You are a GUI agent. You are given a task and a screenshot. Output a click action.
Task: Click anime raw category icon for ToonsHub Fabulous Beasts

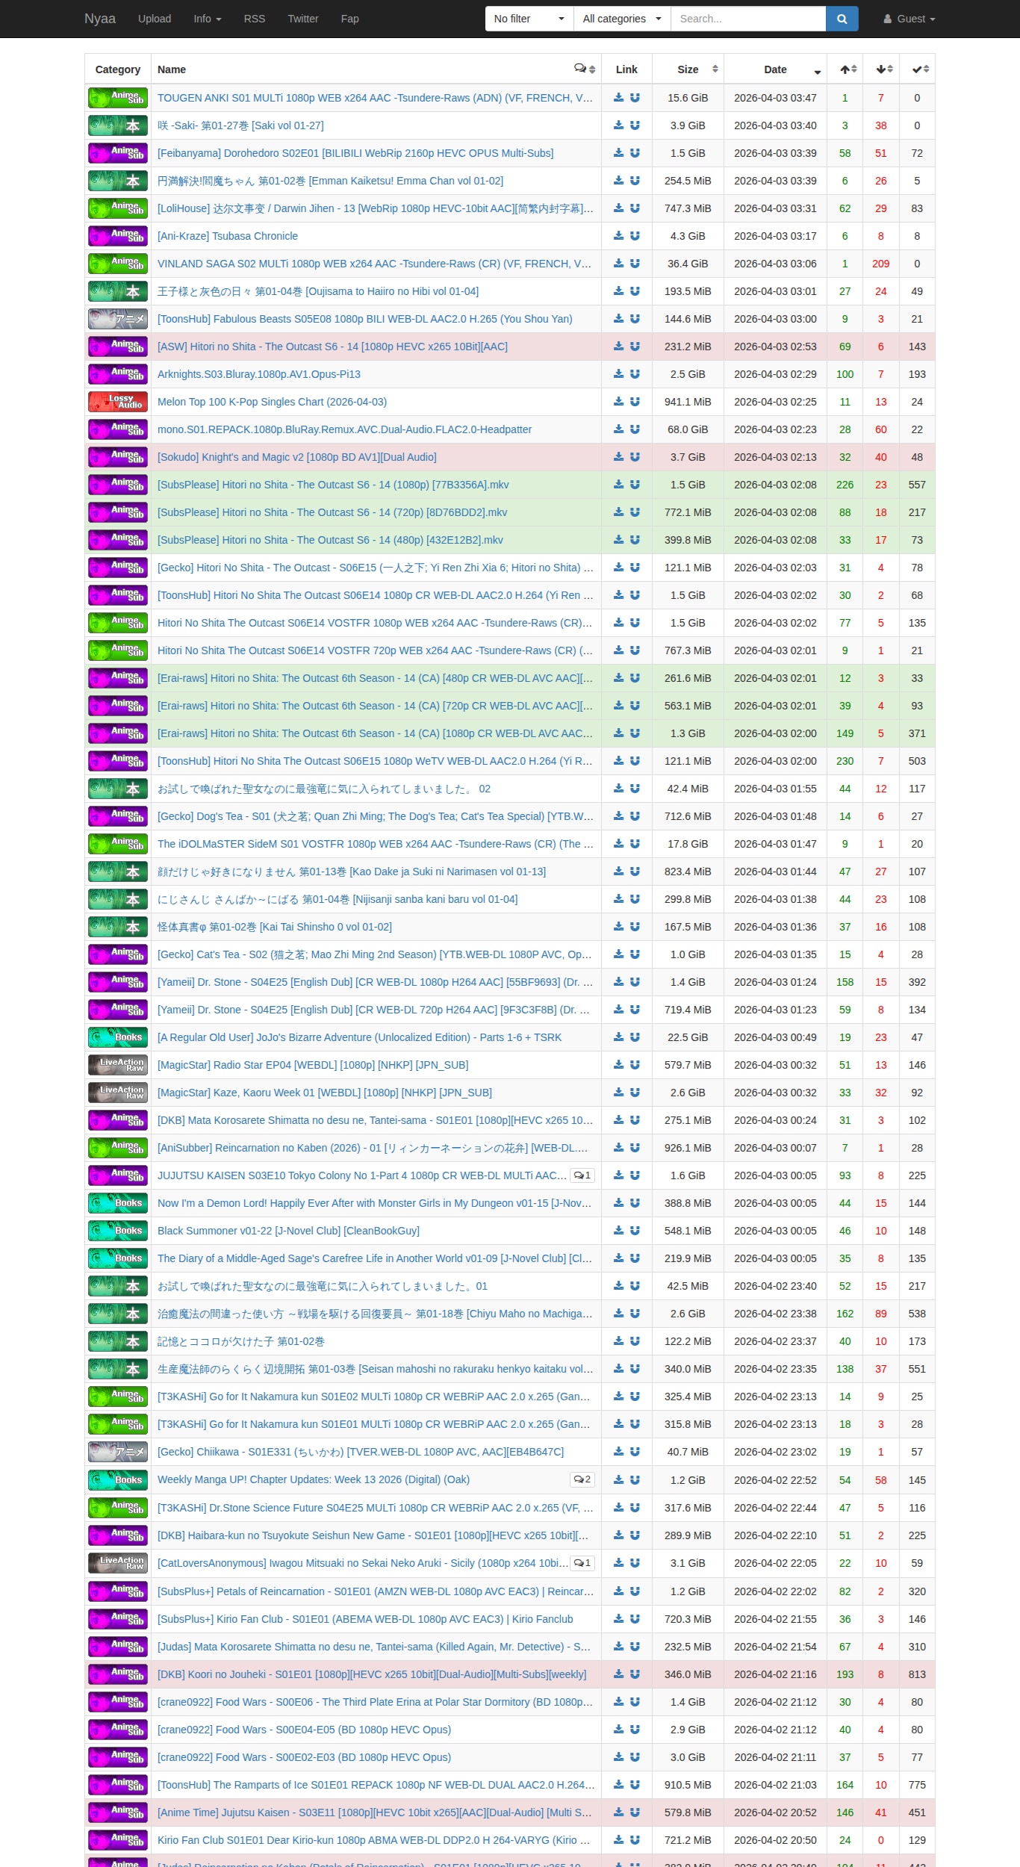tap(118, 319)
